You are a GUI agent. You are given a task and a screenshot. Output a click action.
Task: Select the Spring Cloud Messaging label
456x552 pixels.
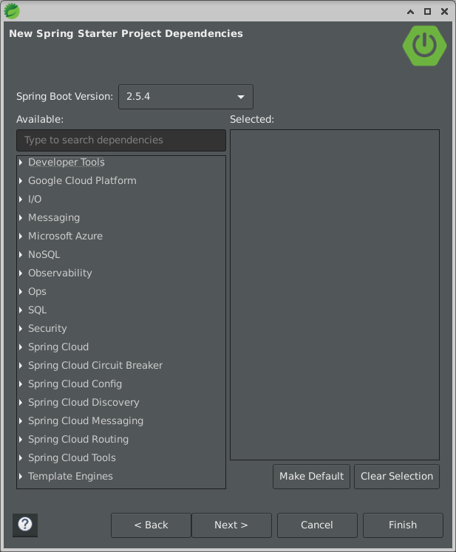[x=86, y=421]
